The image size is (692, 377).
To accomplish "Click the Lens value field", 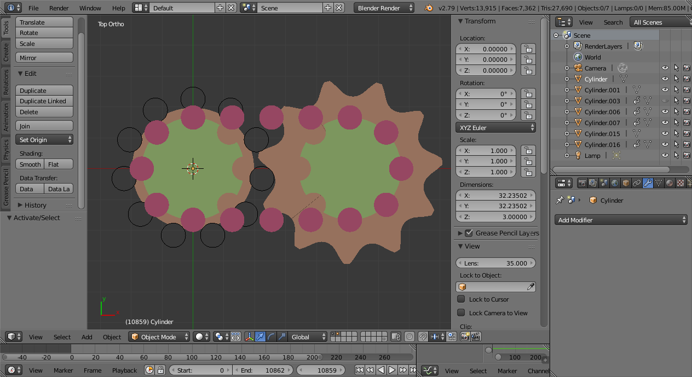I will [495, 263].
